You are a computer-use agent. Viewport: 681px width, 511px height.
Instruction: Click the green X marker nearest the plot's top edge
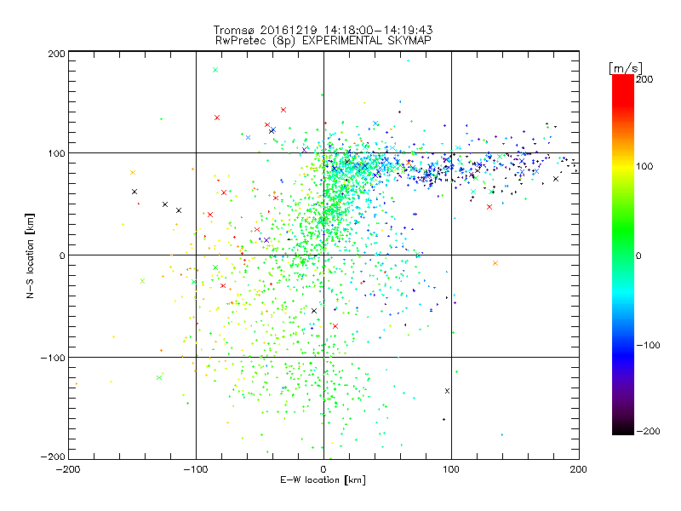click(215, 70)
